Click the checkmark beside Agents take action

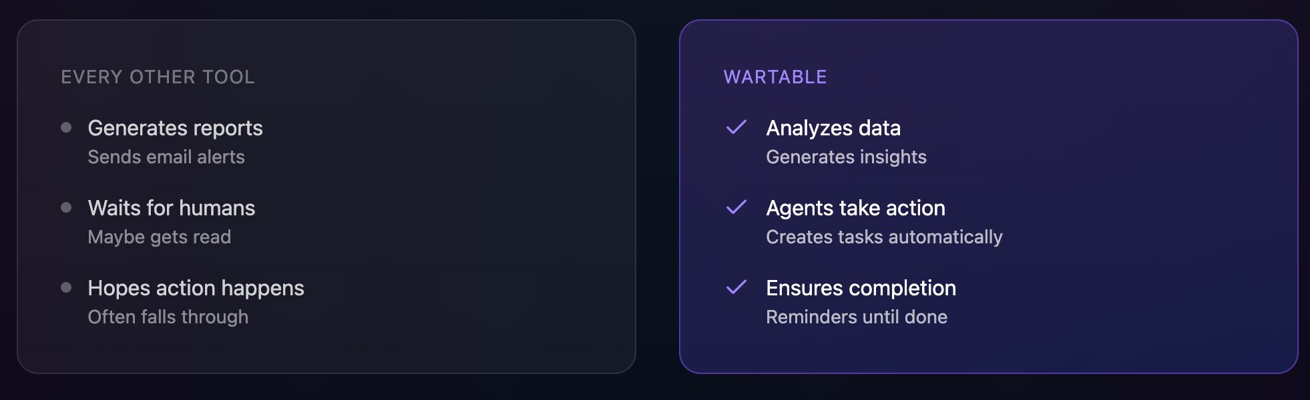736,207
